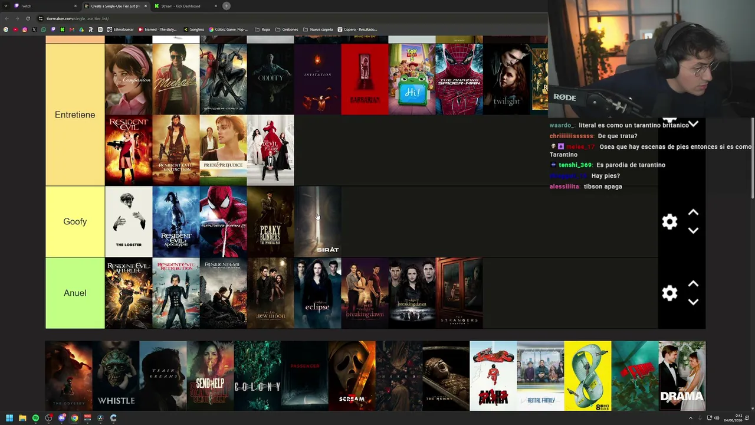Image resolution: width=755 pixels, height=425 pixels.
Task: Open Spotify from the taskbar
Action: pos(35,418)
